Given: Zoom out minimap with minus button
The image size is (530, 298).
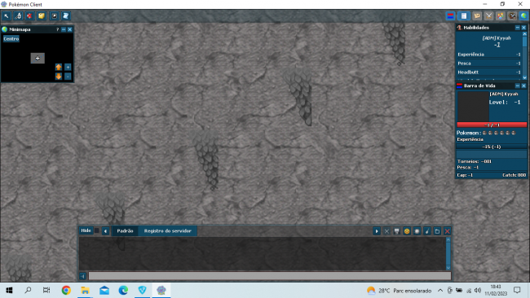Looking at the screenshot, I should (x=68, y=77).
